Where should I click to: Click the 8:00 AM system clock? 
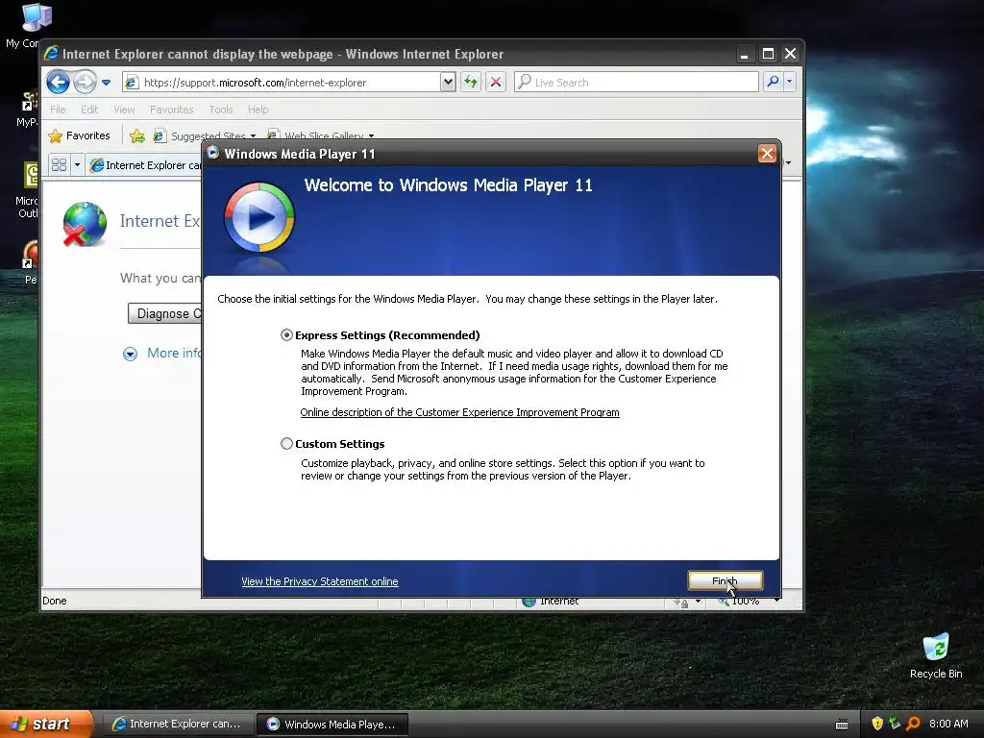(x=948, y=724)
